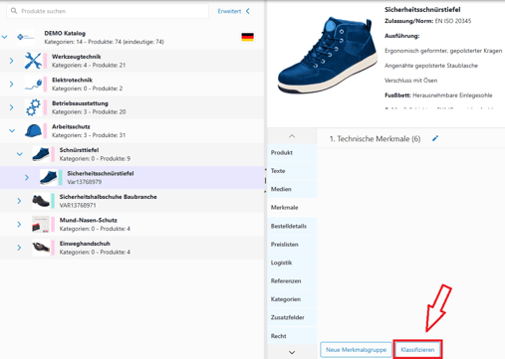Select the Sicherheitsschnürstiefel product label

pyautogui.click(x=101, y=173)
